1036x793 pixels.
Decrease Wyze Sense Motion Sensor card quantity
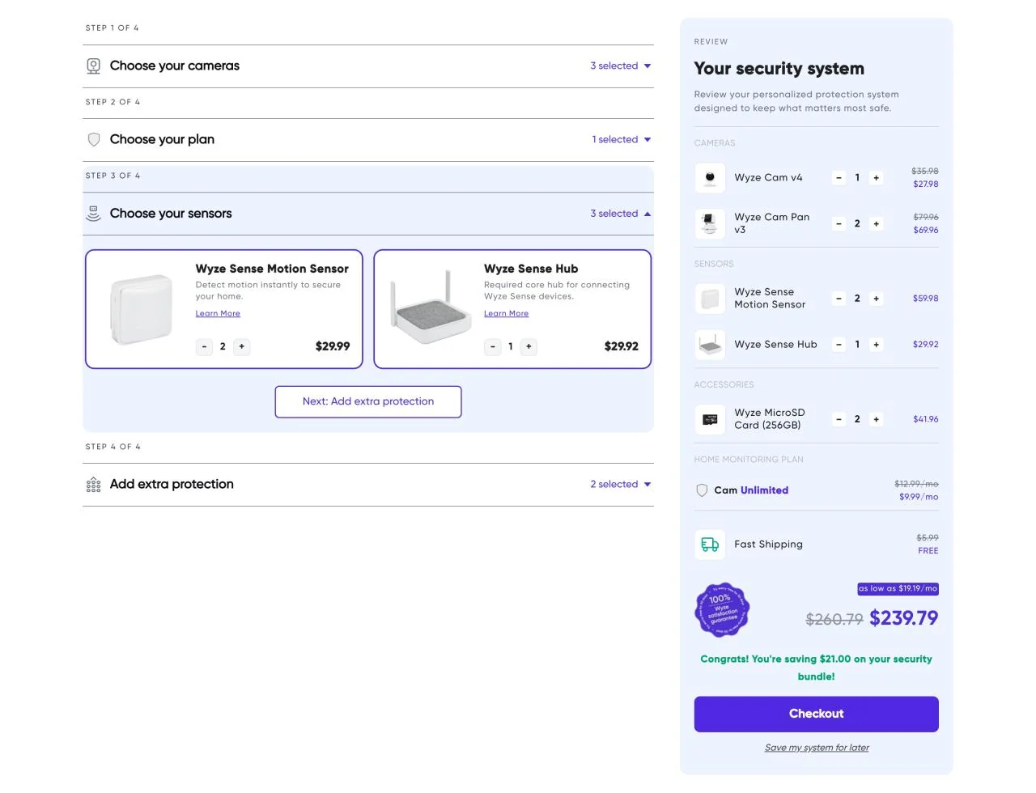[x=204, y=346]
